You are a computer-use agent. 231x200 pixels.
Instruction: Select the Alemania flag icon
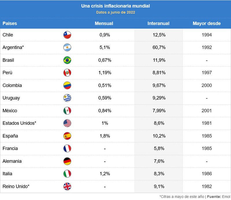pyautogui.click(x=67, y=161)
